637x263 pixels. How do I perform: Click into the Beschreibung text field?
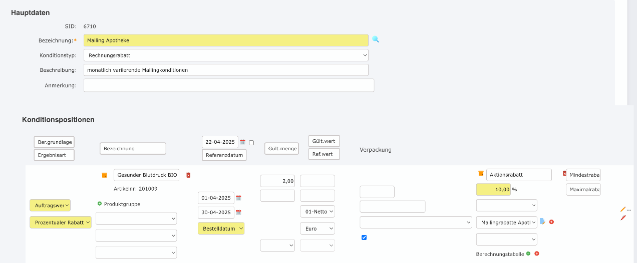click(226, 70)
